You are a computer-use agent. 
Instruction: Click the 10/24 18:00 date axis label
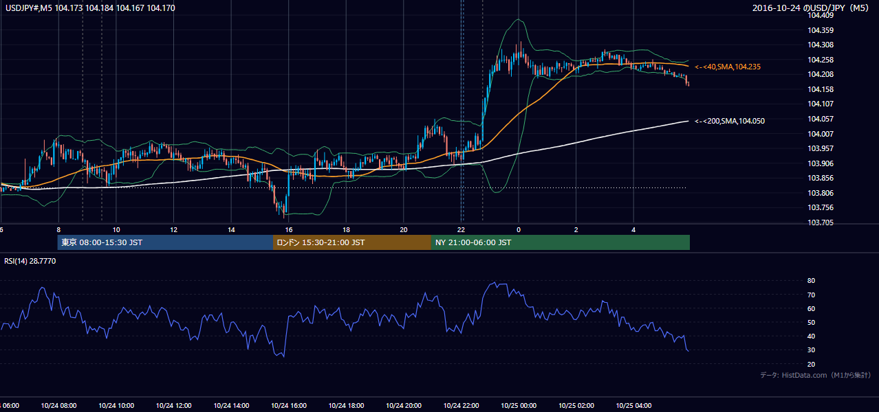tap(346, 405)
